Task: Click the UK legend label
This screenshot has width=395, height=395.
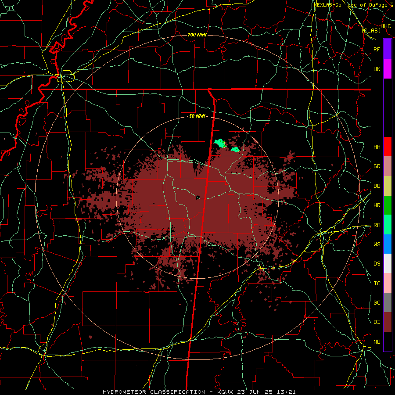Action: pos(377,69)
